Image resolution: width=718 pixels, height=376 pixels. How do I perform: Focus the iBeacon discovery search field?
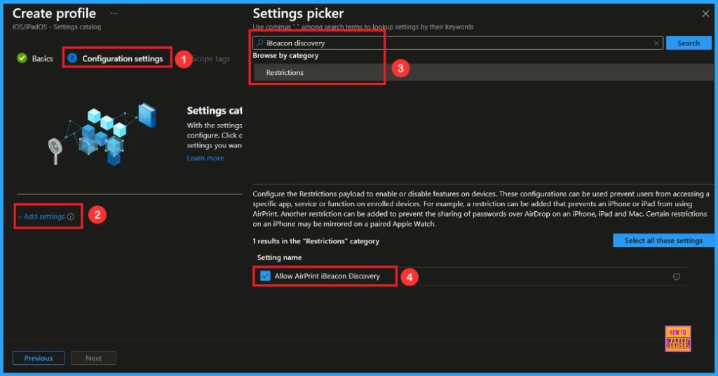coord(456,43)
